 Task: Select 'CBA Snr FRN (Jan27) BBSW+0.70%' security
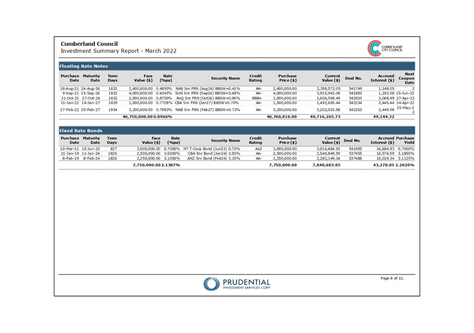(207, 103)
